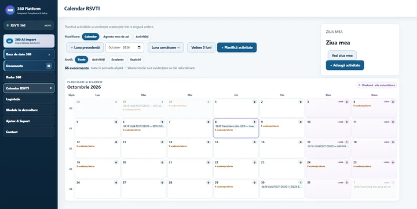Open the calendar picker icon in month field
Viewport: 417px width, 209px height.
(139, 47)
